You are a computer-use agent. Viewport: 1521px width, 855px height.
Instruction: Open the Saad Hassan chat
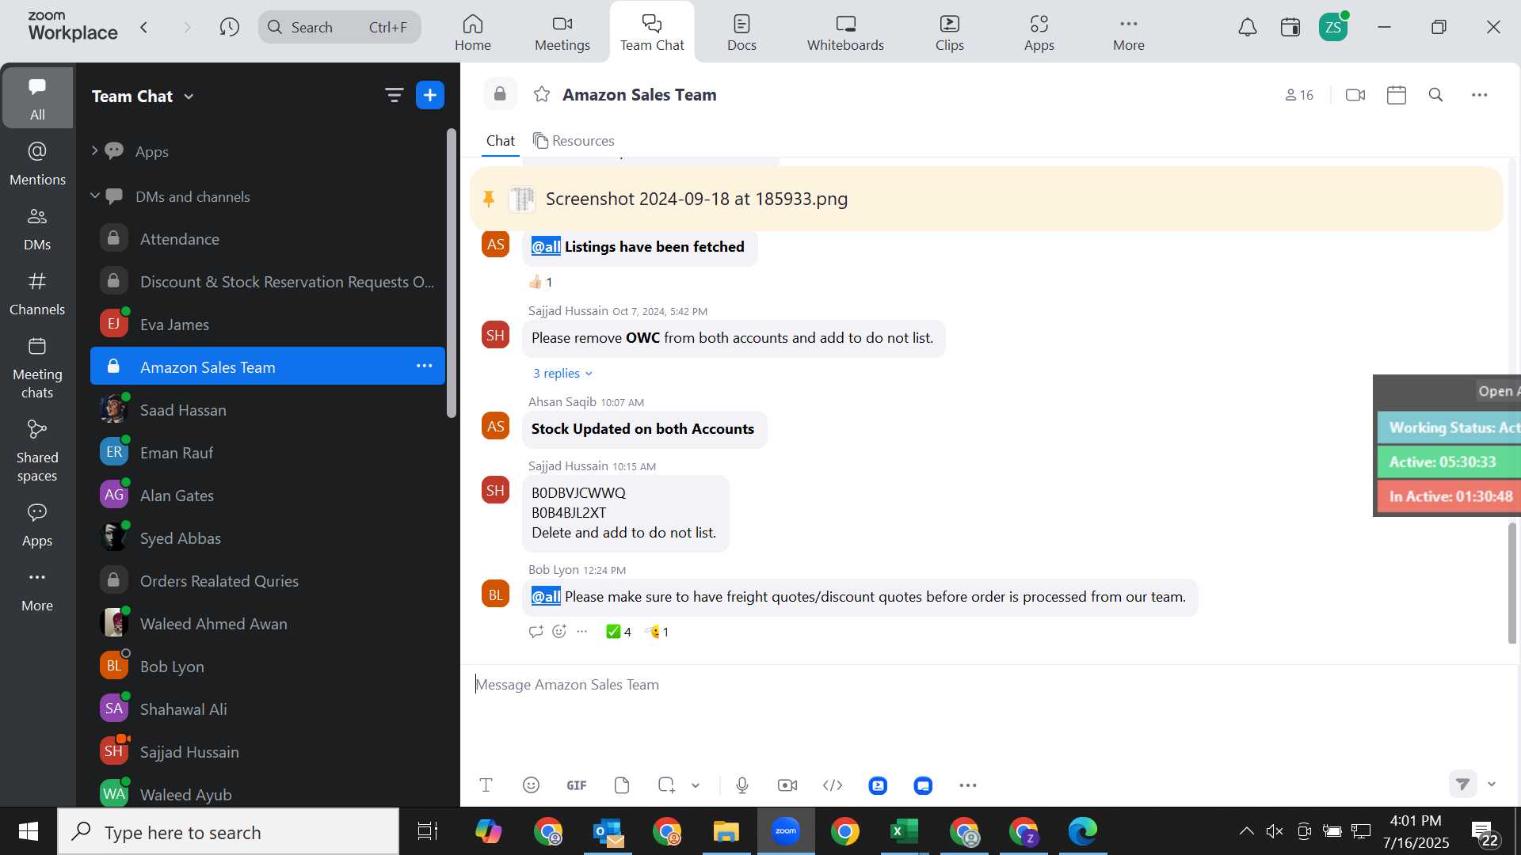pos(268,409)
